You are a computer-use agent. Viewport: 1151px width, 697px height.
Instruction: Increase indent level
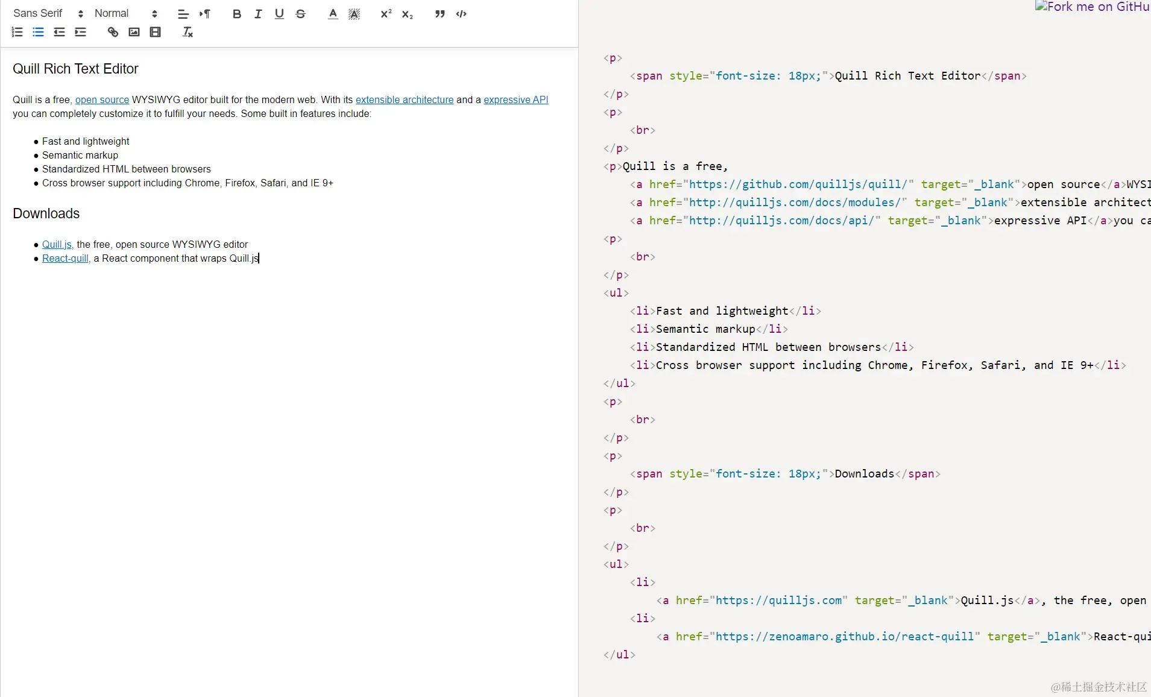click(80, 32)
